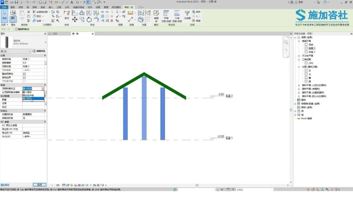This screenshot has height=199, width=353.
Task: Choose 最大相交 option in the dropdown list
Action: tap(33, 99)
